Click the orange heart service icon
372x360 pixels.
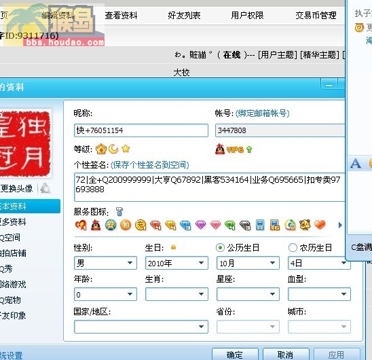tap(320, 225)
